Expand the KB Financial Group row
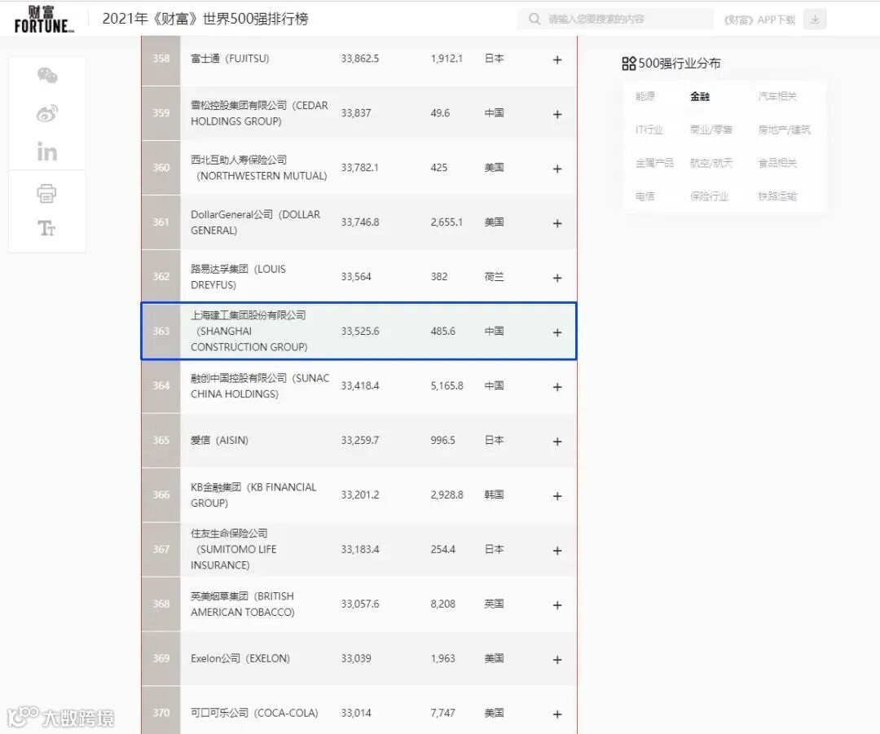880x734 pixels. 557,496
